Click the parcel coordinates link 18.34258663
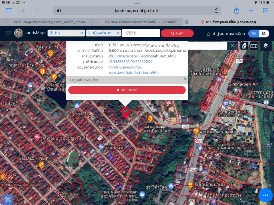The height and width of the screenshot is (205, 274). coord(130,62)
